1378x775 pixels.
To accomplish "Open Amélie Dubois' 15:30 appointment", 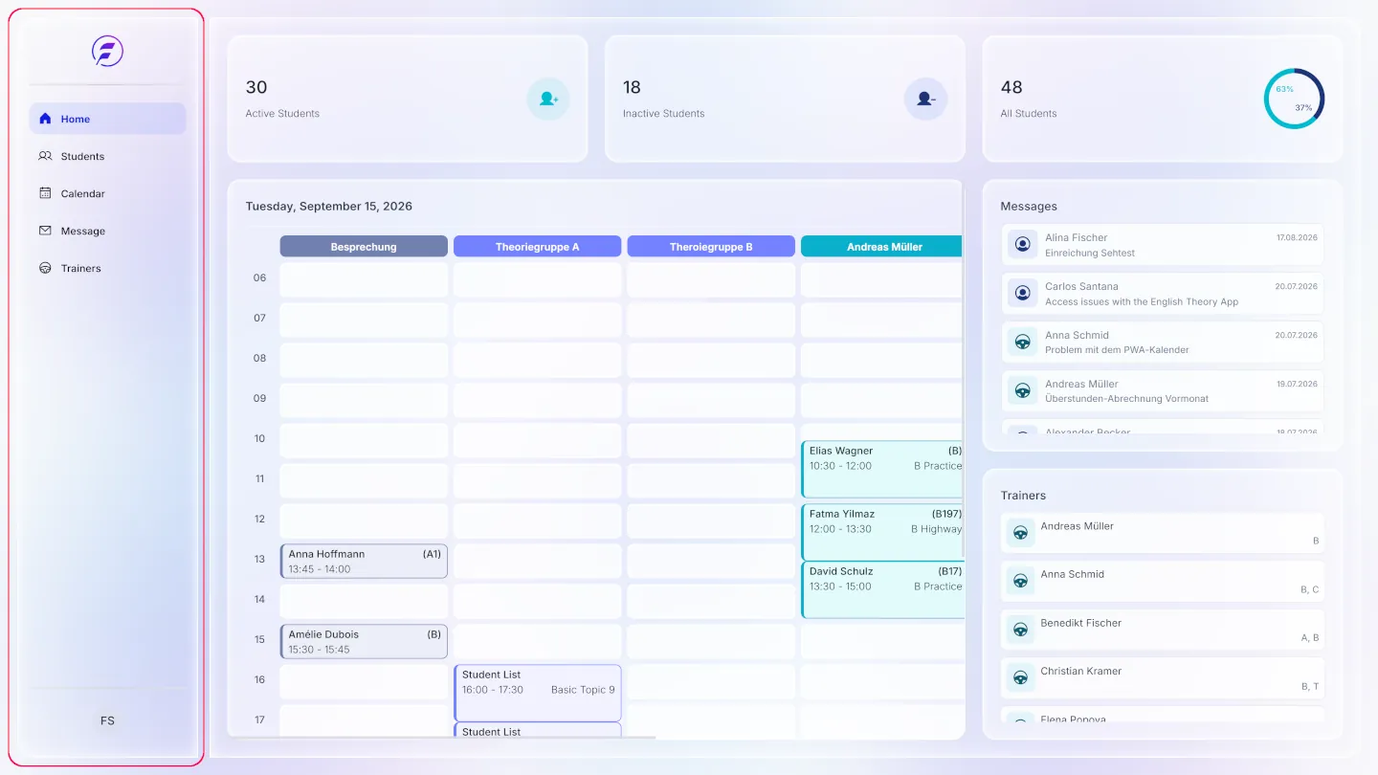I will [364, 642].
